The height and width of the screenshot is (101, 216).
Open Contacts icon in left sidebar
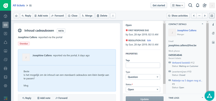click(6, 34)
